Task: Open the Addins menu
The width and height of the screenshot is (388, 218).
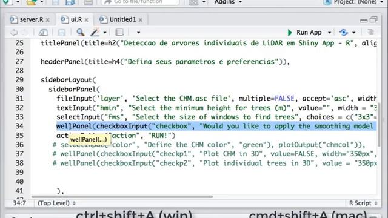Action: click(x=228, y=2)
